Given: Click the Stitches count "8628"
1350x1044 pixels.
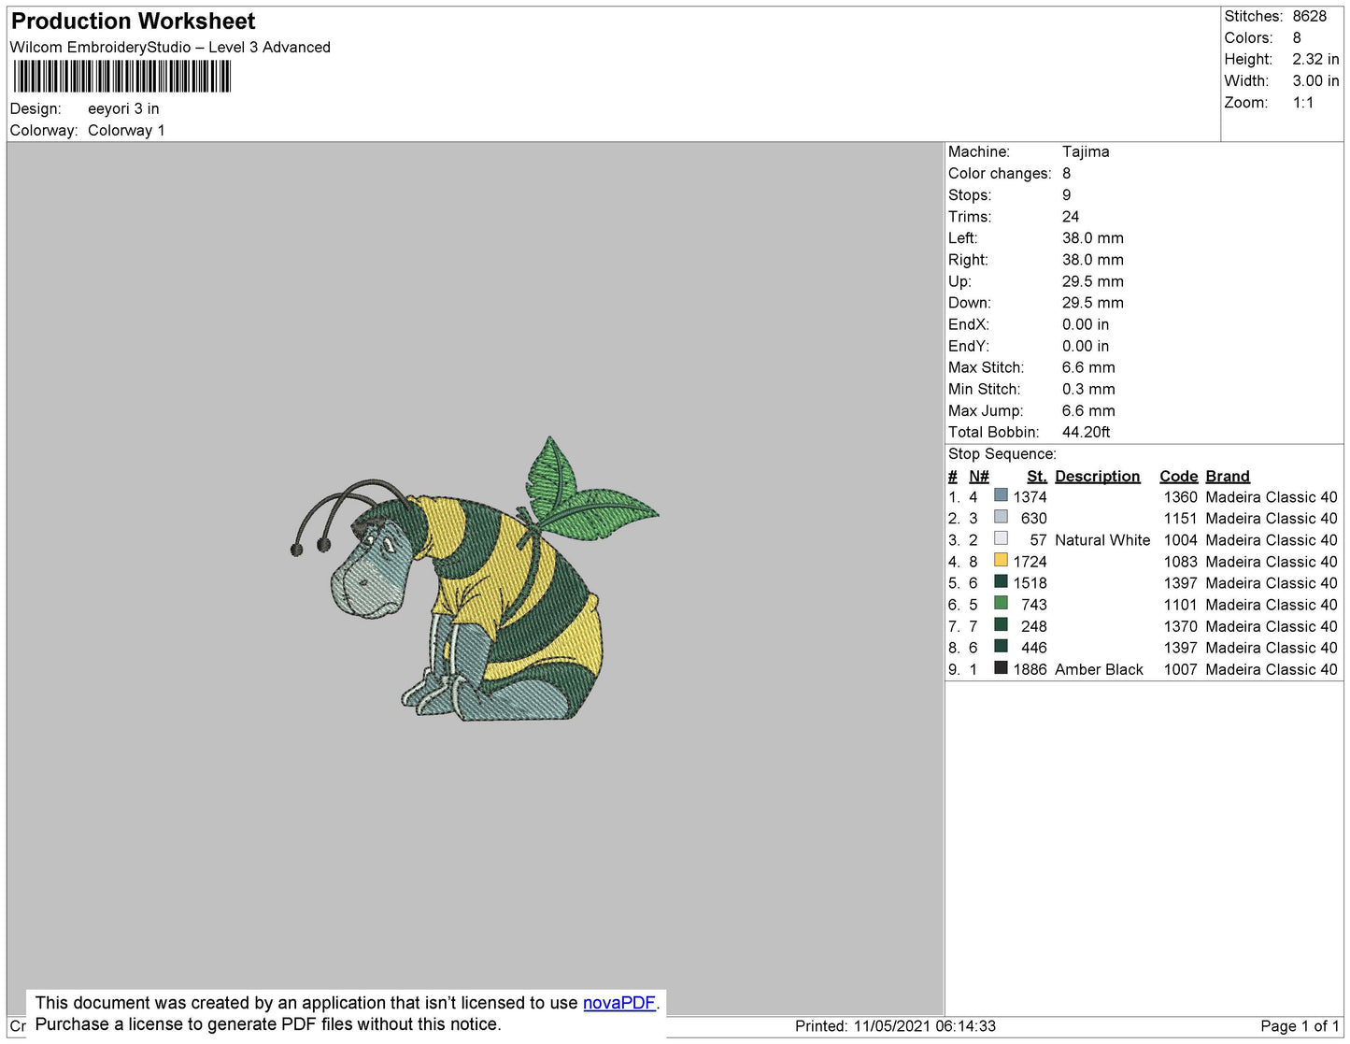Looking at the screenshot, I should 1310,17.
